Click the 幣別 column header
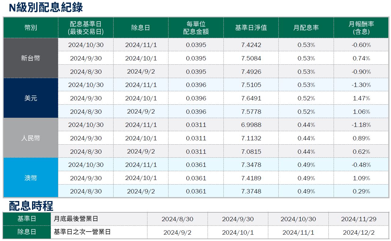Image resolution: width=391 pixels, height=241 pixels. click(31, 28)
